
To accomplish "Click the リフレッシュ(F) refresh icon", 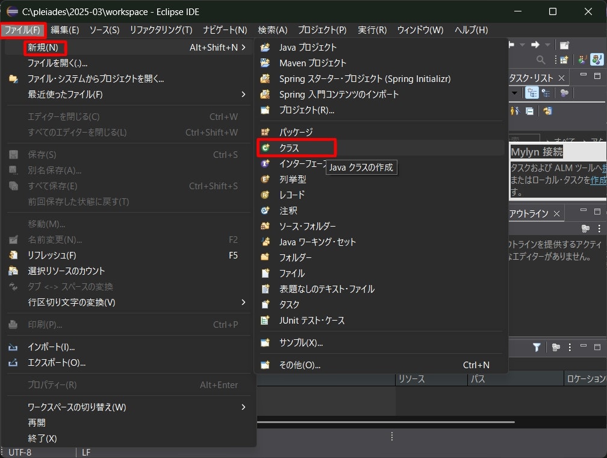I will 13,255.
